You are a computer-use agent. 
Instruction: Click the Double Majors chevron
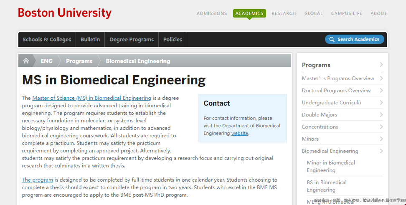click(381, 115)
